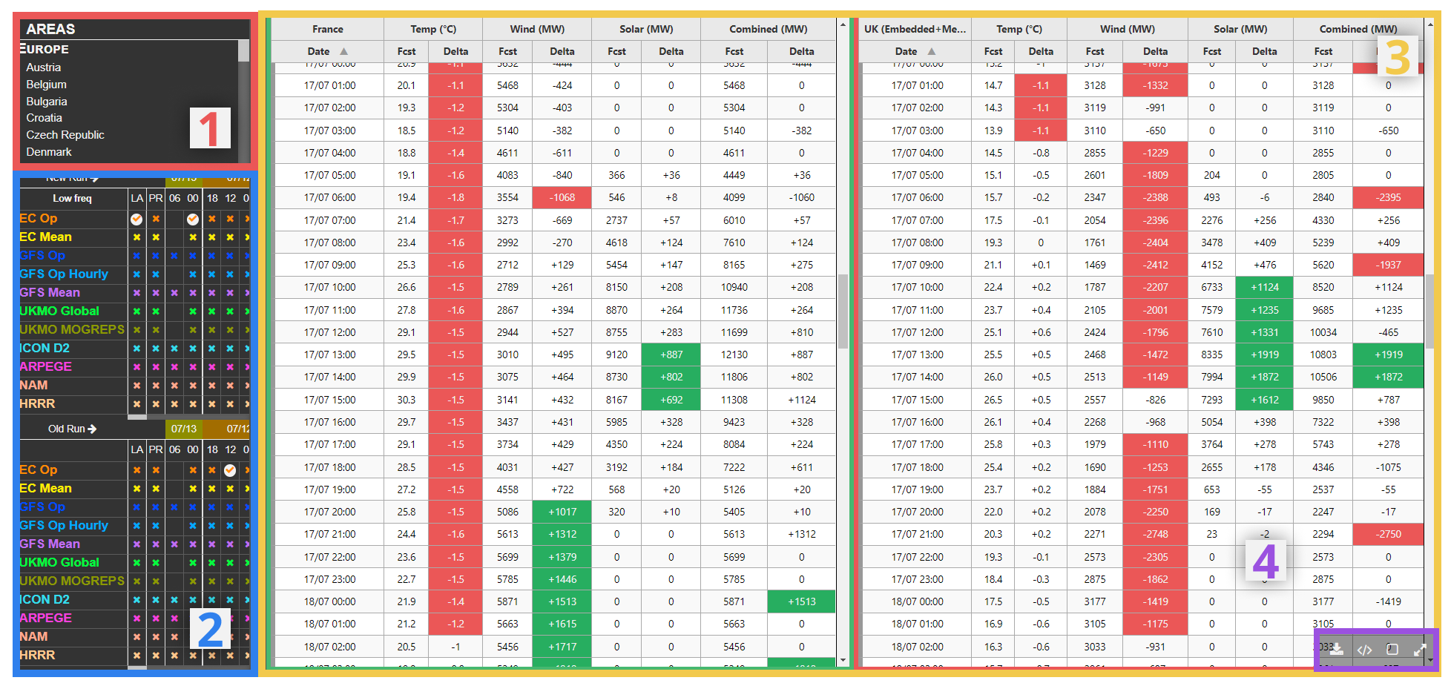
Task: Click France Wind Delta column header
Action: (x=562, y=51)
